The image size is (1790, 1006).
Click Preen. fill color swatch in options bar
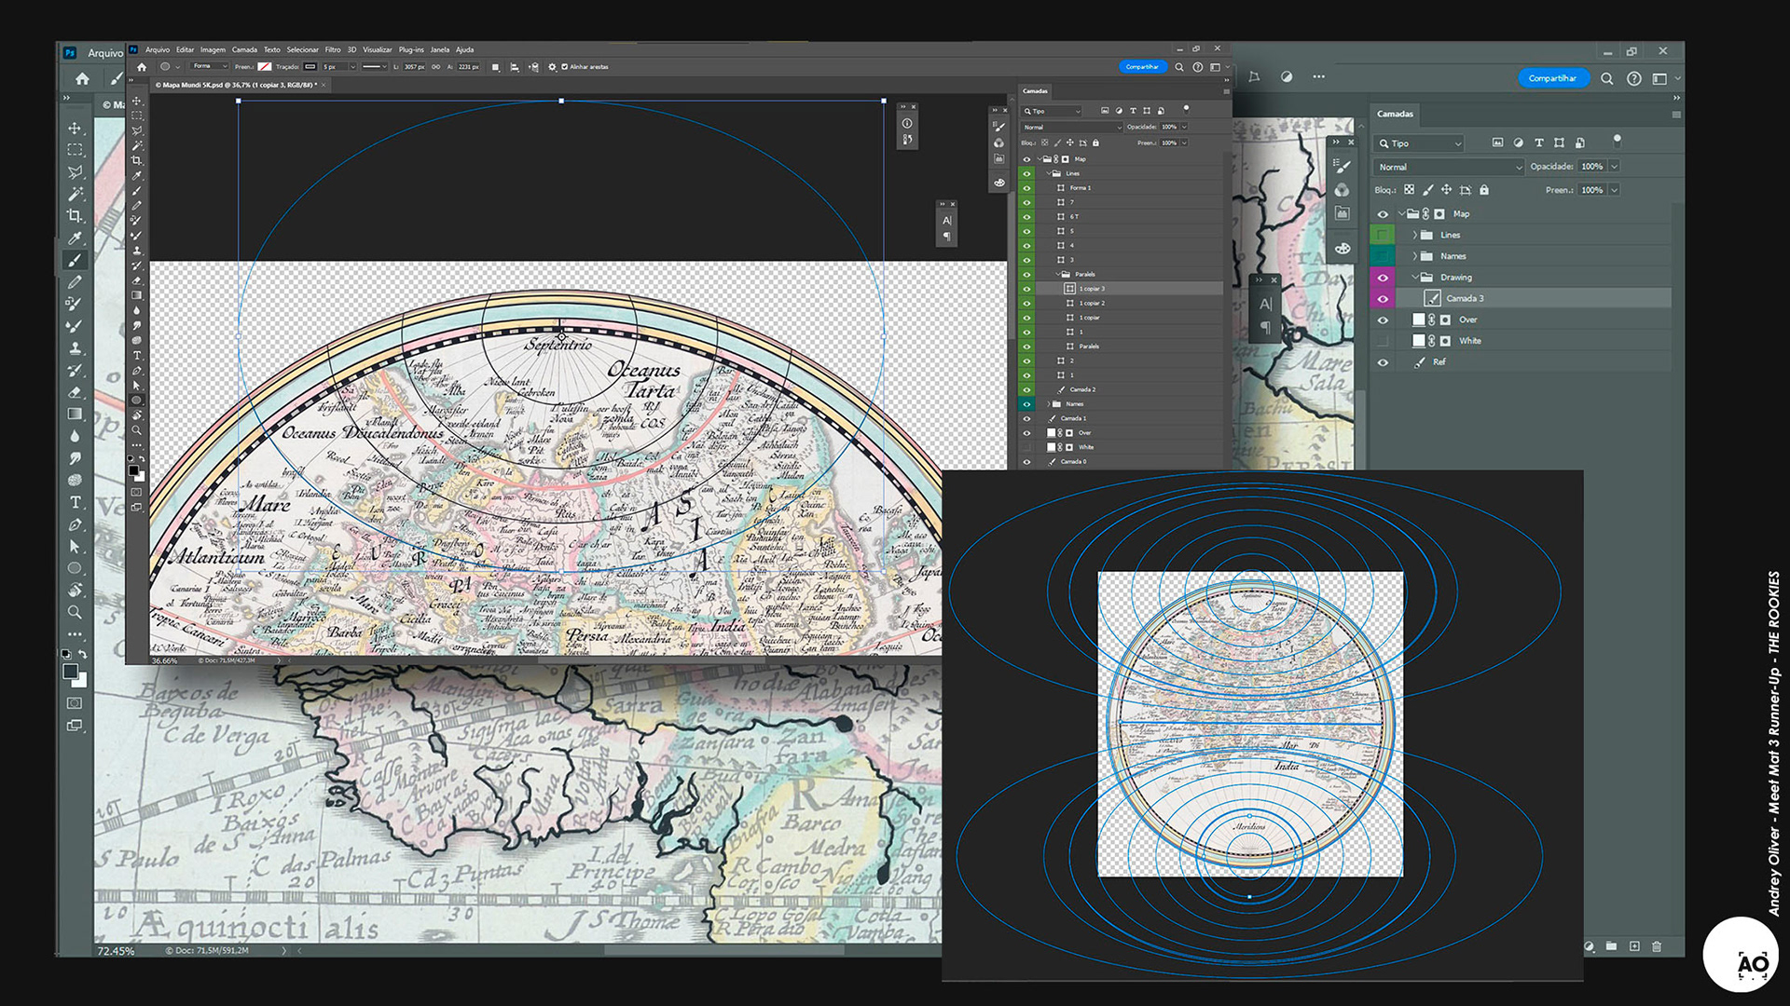pos(265,67)
